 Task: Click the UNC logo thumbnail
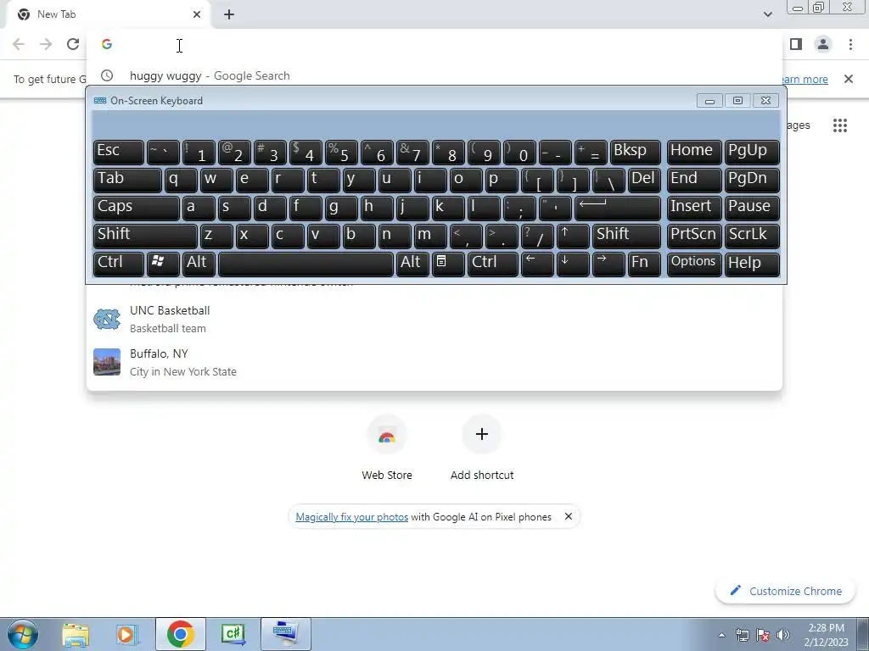[107, 319]
